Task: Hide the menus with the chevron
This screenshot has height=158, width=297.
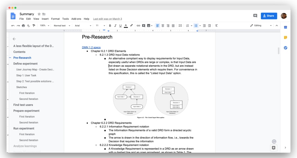Action: pos(277,26)
